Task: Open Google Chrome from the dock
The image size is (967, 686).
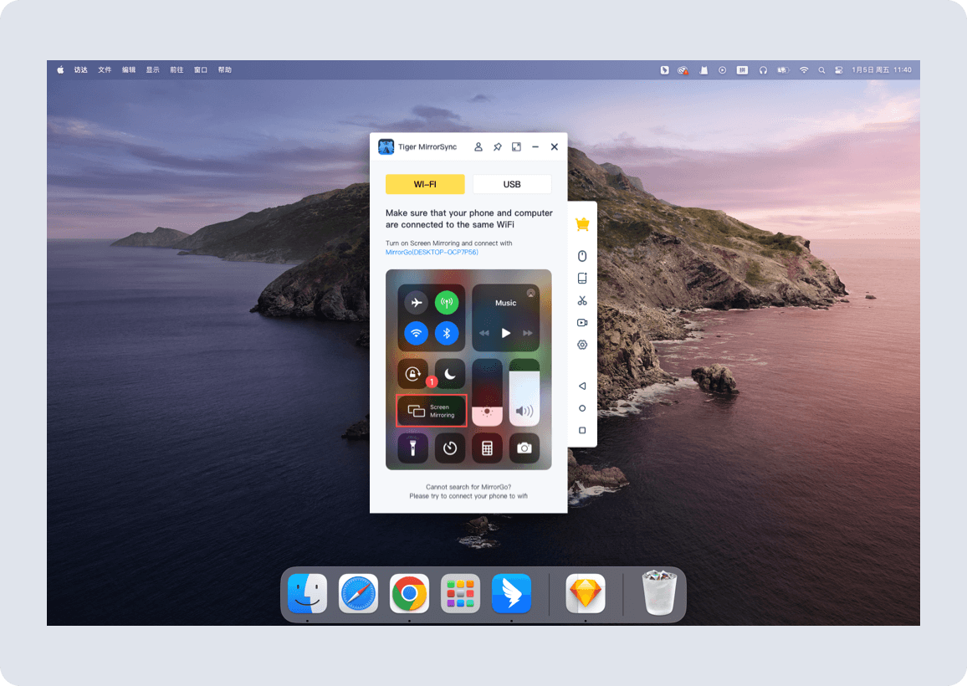Action: (x=409, y=594)
